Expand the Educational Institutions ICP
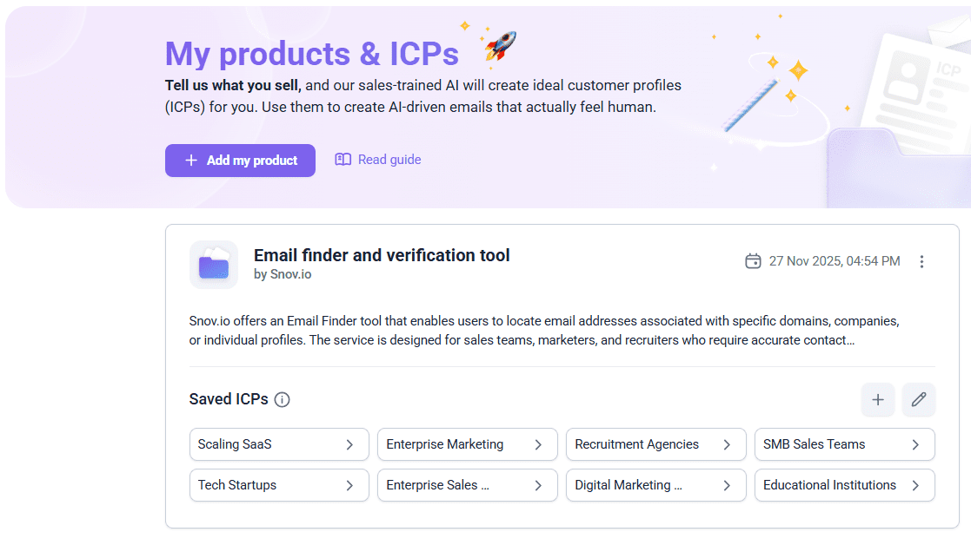The width and height of the screenshot is (971, 545). [844, 485]
